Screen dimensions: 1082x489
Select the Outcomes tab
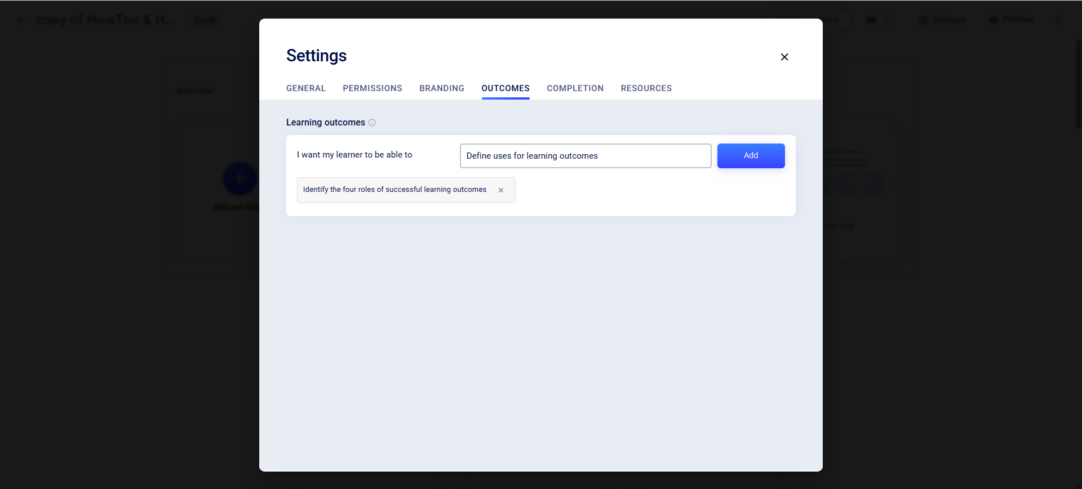505,88
